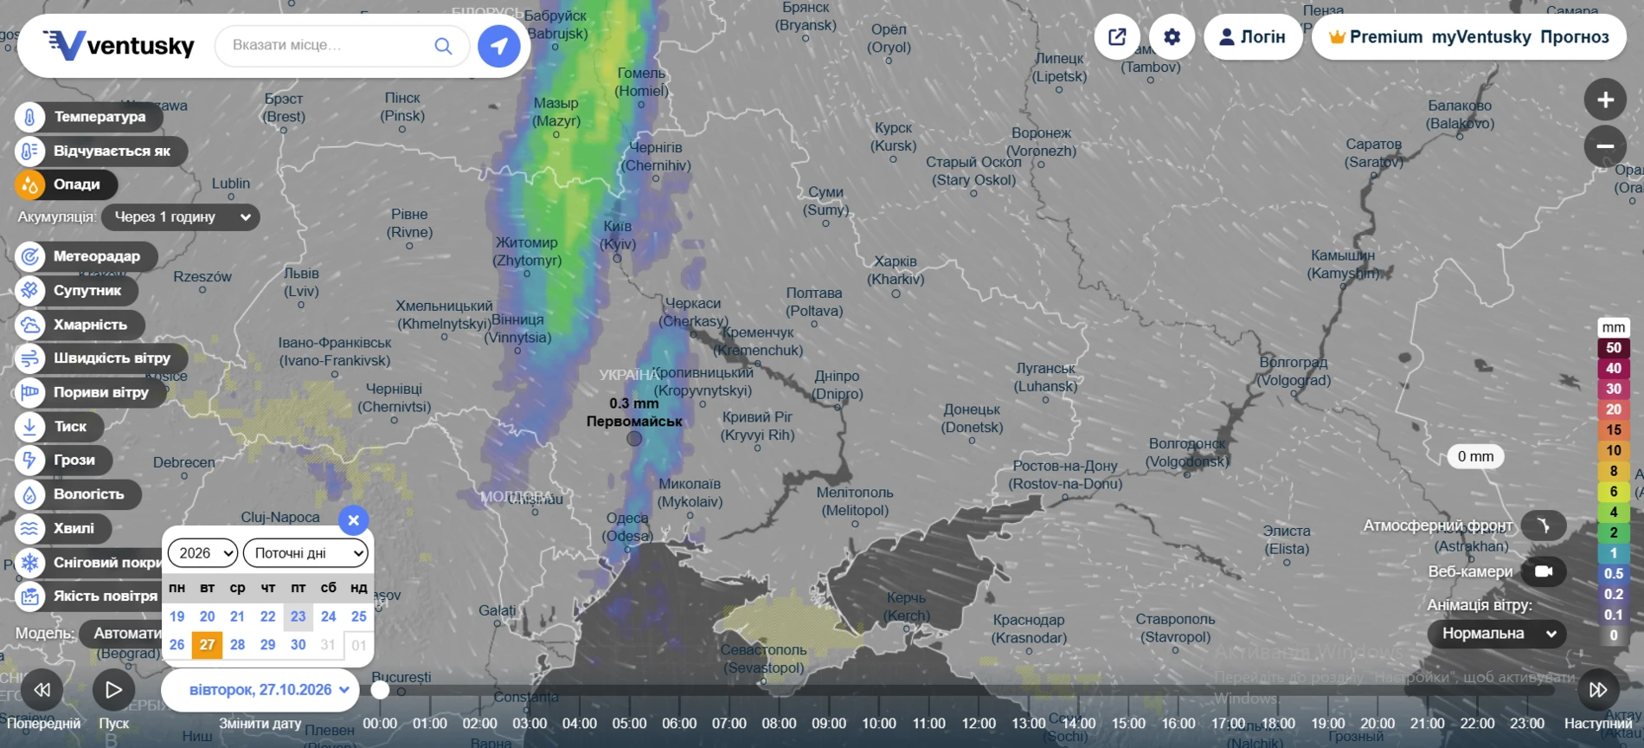Select day 29 in the calendar
The height and width of the screenshot is (748, 1644).
[x=267, y=645]
